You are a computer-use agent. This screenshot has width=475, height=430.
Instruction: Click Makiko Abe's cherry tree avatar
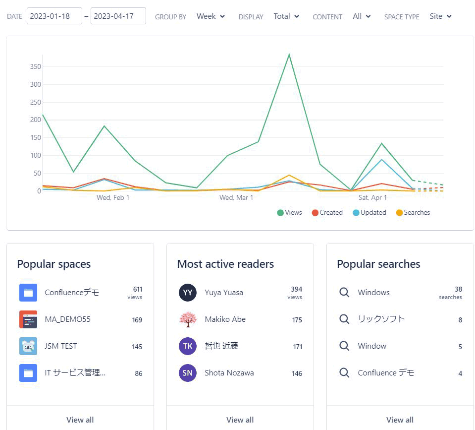(x=188, y=319)
